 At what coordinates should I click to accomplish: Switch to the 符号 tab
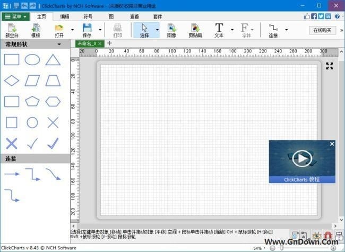coord(88,17)
